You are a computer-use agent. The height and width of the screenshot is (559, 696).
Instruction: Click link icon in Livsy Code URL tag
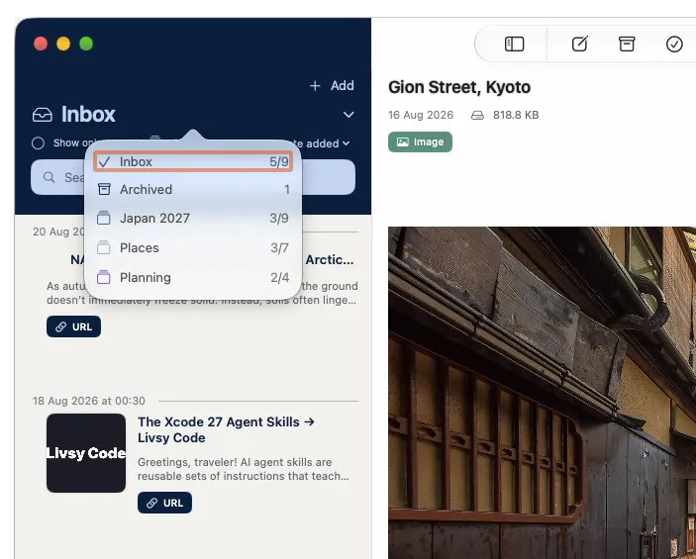click(151, 503)
